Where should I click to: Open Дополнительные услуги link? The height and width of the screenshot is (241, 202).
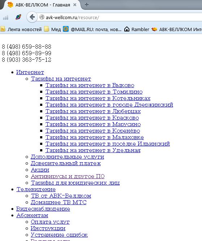[68, 157]
